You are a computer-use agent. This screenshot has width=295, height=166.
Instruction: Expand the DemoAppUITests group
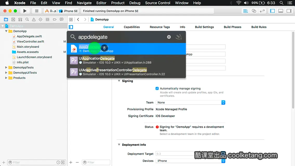[x=6, y=73]
